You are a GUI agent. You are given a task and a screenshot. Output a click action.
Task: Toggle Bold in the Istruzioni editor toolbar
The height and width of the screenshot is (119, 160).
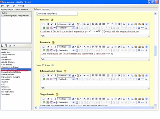coord(48,24)
